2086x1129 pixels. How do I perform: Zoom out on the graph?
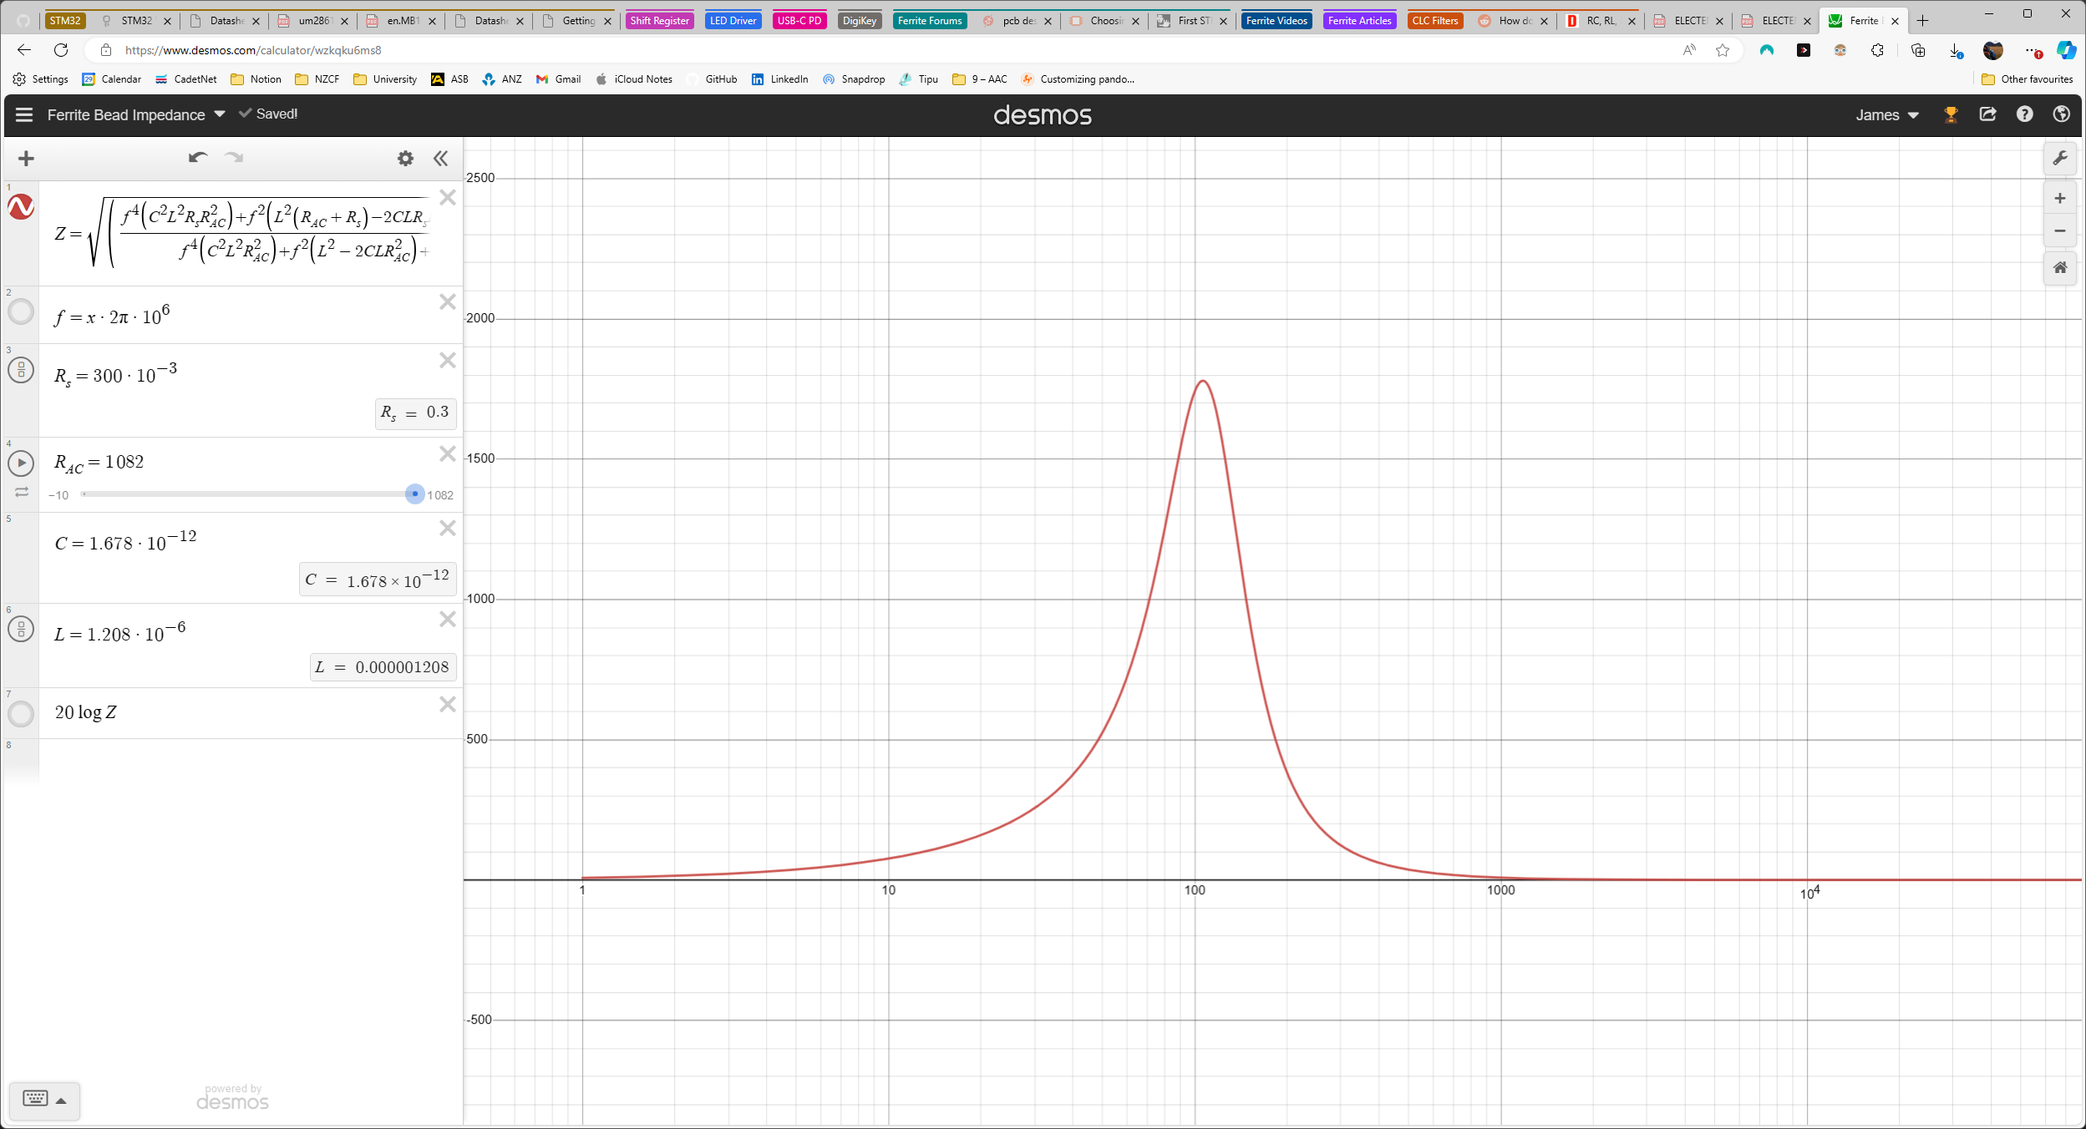pos(2060,230)
